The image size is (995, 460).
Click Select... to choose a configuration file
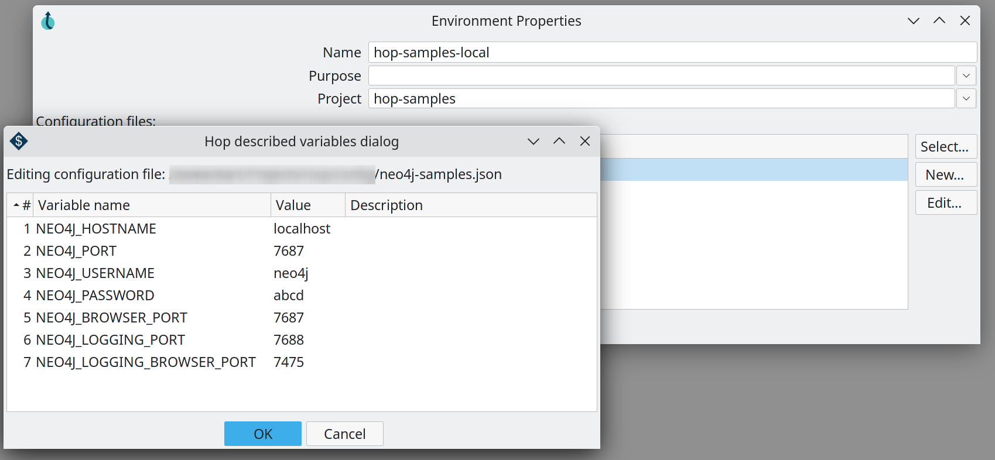[x=945, y=146]
